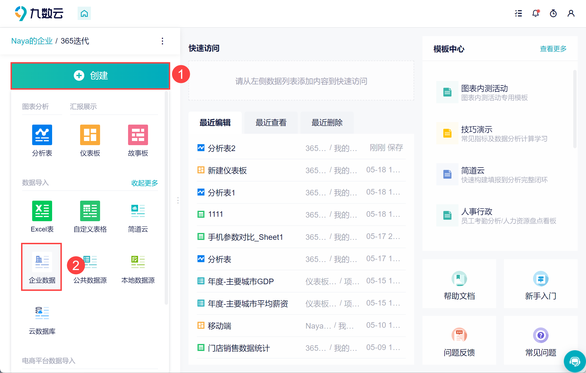This screenshot has height=373, width=586.
Task: Click the 创建 button
Action: [90, 75]
